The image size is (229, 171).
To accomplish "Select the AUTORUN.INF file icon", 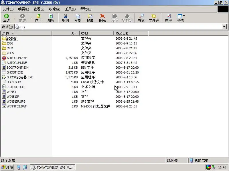I will [x=4, y=63].
